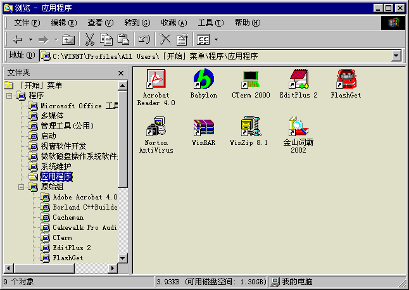Open the 收藏(A) menu
This screenshot has width=409, height=290.
pyautogui.click(x=174, y=23)
